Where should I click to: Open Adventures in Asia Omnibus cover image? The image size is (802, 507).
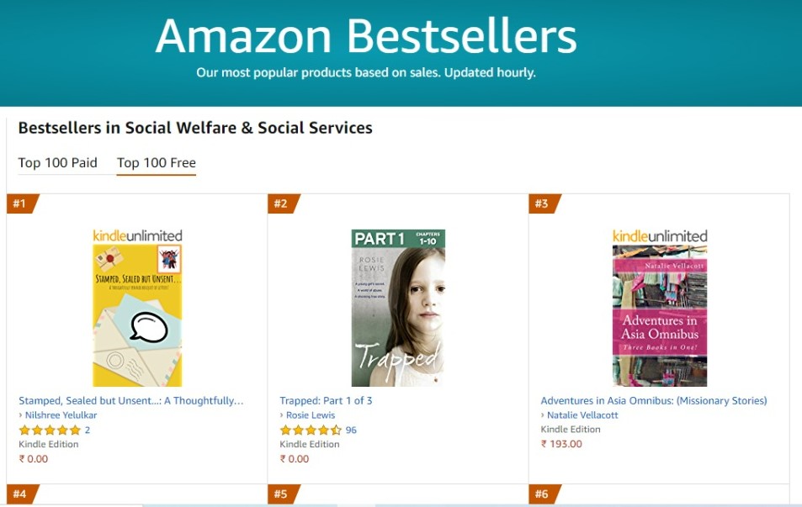(x=660, y=307)
